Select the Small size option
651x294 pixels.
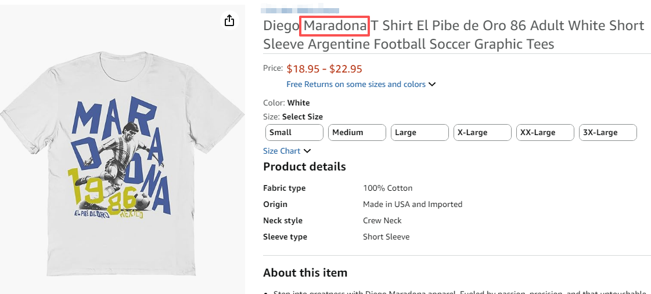click(x=294, y=133)
